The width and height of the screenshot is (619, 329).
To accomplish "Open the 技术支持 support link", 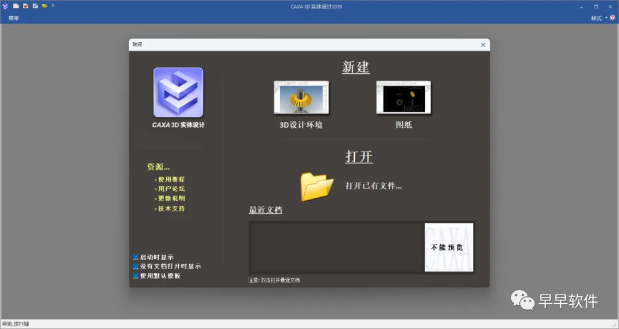I will [171, 209].
